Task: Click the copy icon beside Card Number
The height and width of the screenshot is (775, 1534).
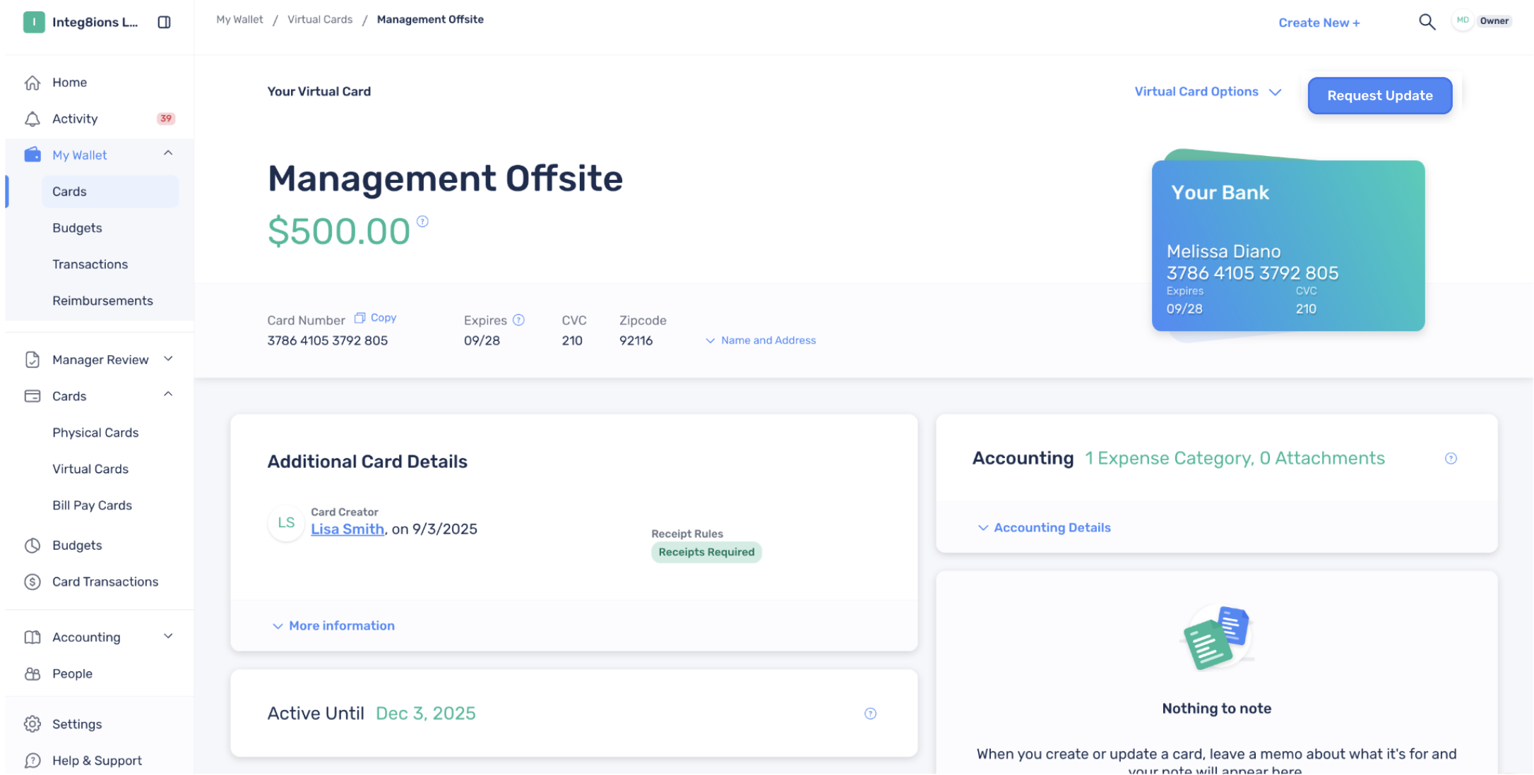Action: point(359,318)
